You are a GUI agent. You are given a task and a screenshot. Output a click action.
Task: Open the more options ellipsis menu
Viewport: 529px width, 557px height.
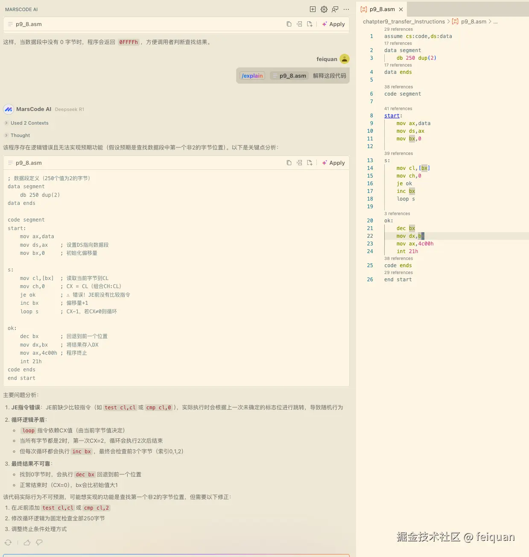346,9
